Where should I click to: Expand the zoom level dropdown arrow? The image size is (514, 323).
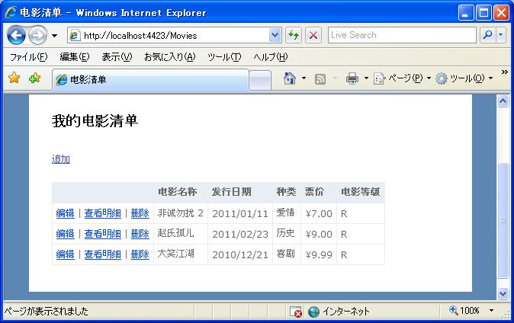491,310
